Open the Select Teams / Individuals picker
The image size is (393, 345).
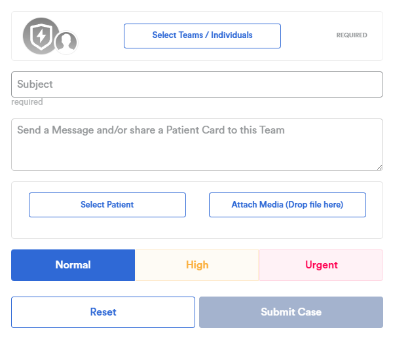(202, 36)
